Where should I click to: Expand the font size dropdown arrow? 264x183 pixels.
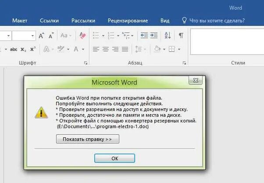[32, 36]
